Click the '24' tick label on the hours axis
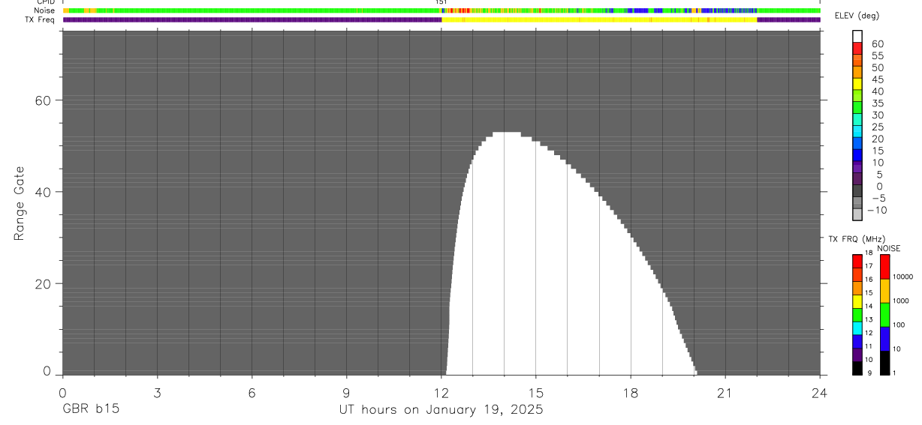This screenshot has width=922, height=425. pos(820,392)
